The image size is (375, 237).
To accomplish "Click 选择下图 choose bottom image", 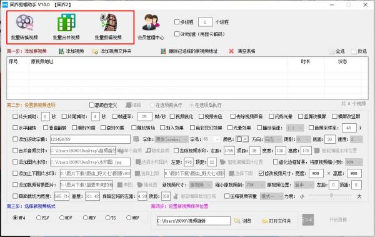I will 241,173.
